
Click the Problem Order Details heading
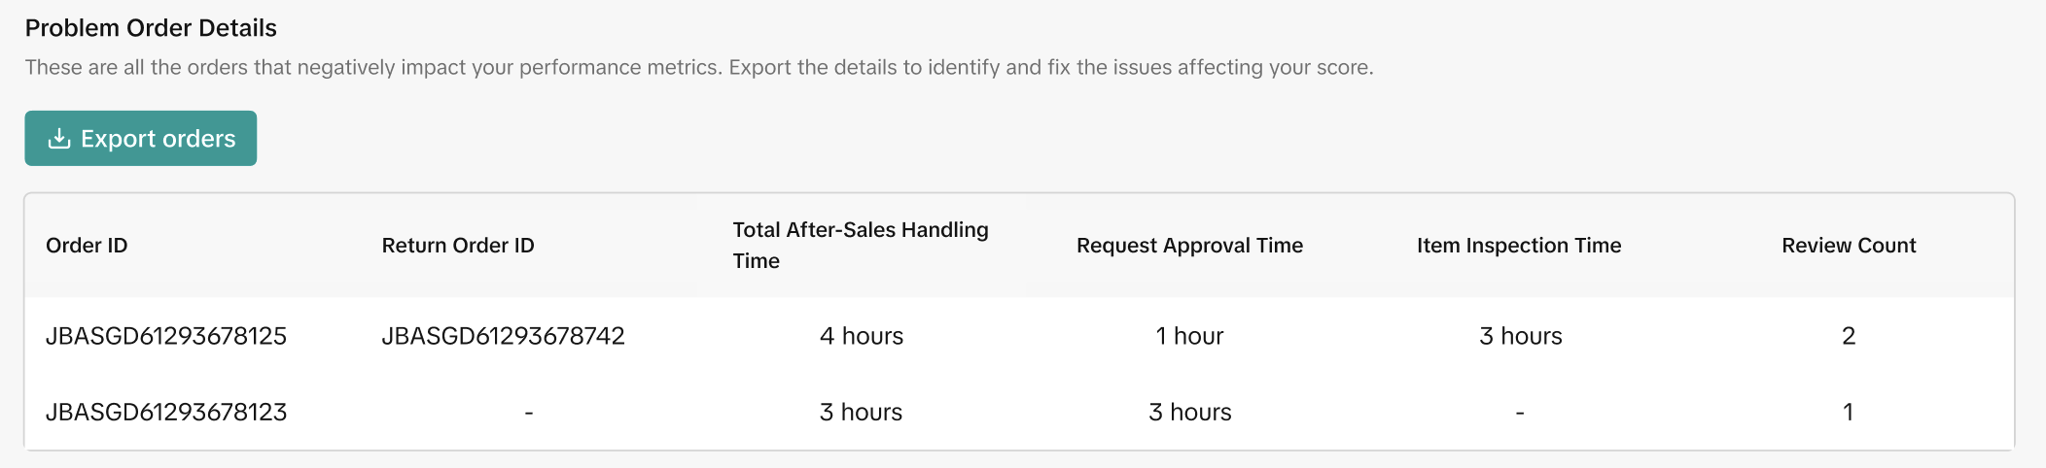(x=151, y=28)
